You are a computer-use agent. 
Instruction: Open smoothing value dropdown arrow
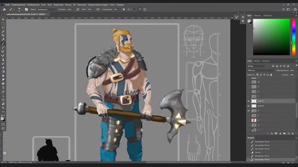coord(120,9)
